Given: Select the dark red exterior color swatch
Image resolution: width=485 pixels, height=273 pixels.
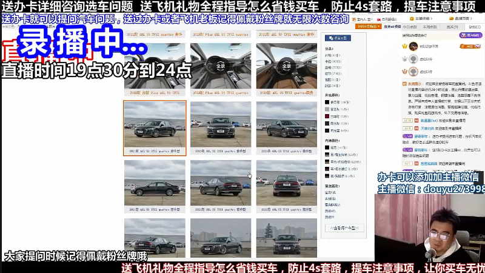Looking at the screenshot, I should (x=327, y=116).
